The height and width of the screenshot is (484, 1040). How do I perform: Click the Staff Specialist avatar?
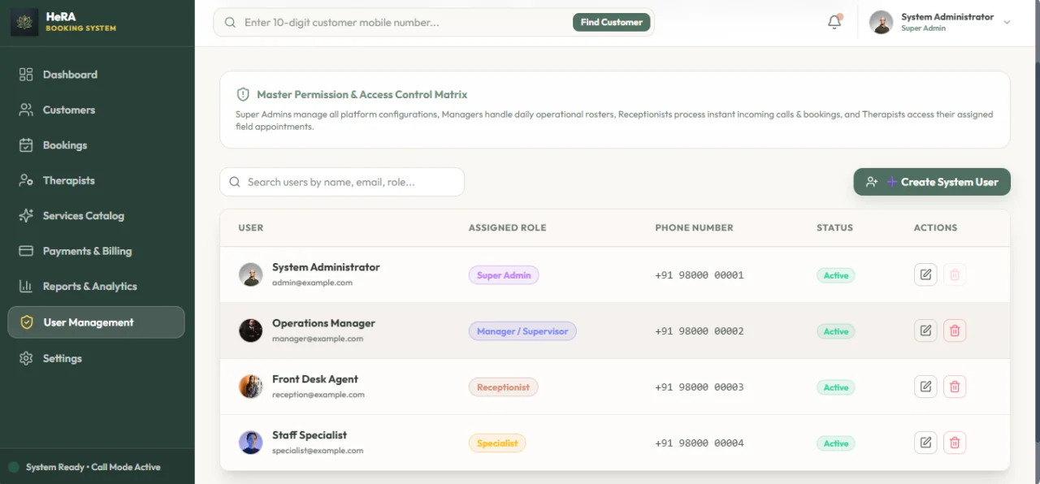point(250,443)
